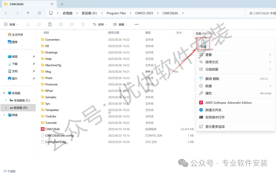Open 查看 submenu in context menu

pyautogui.click(x=235, y=55)
